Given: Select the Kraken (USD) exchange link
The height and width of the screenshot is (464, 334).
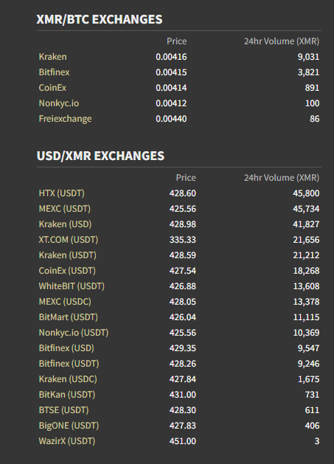Looking at the screenshot, I should click(65, 224).
